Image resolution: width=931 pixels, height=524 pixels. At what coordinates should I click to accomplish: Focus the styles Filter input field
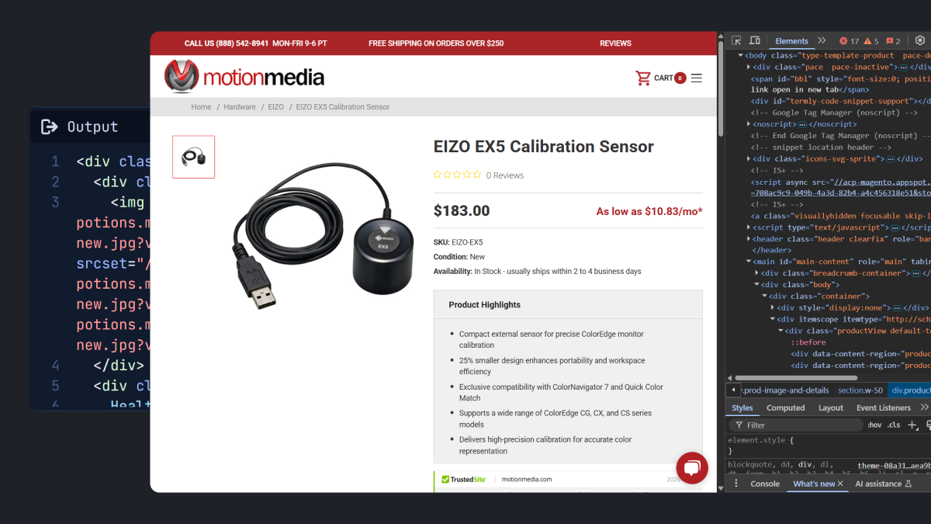(795, 425)
